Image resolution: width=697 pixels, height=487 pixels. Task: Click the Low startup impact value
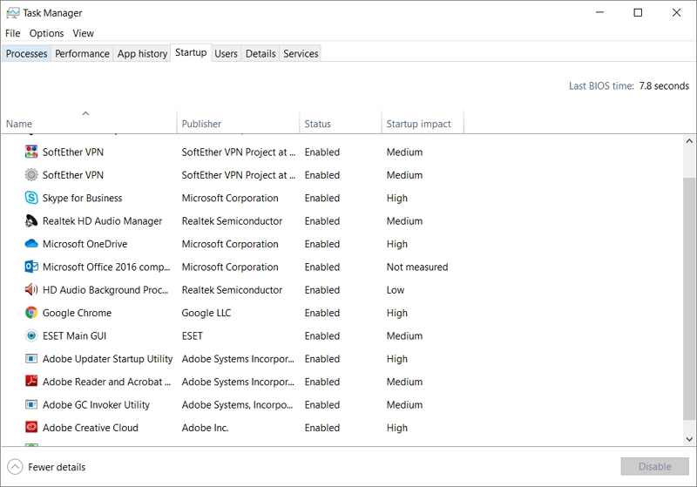click(396, 290)
